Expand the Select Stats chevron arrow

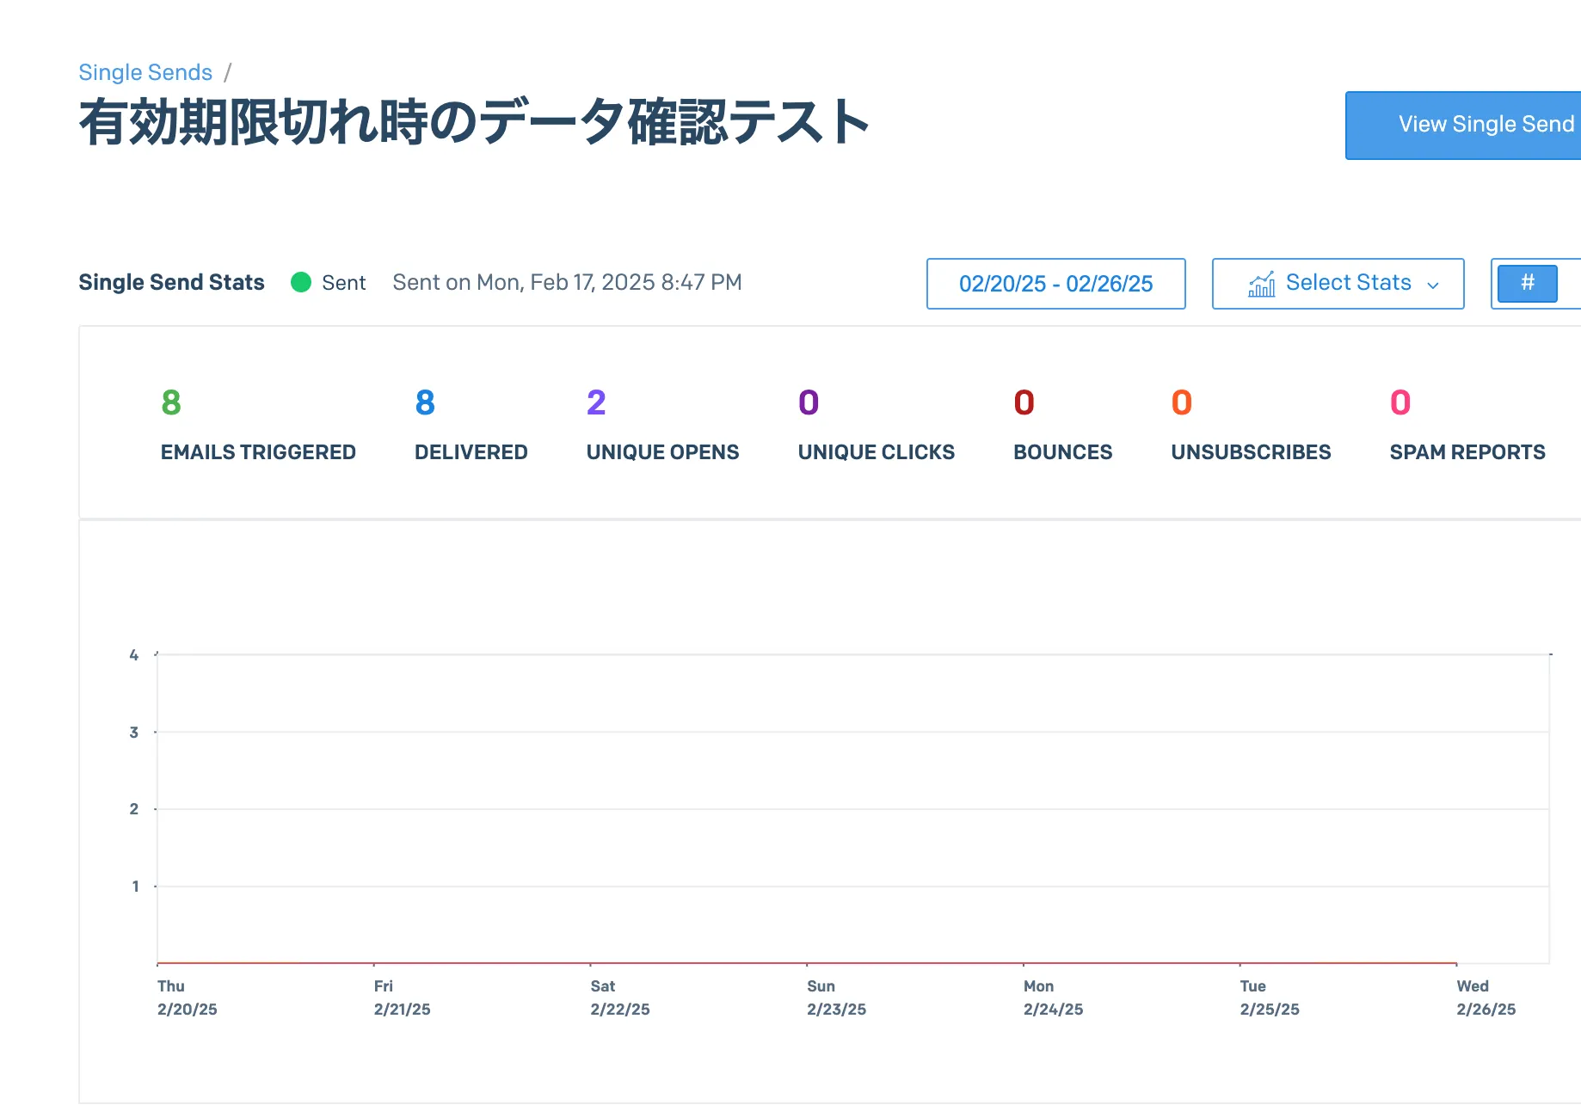point(1433,285)
